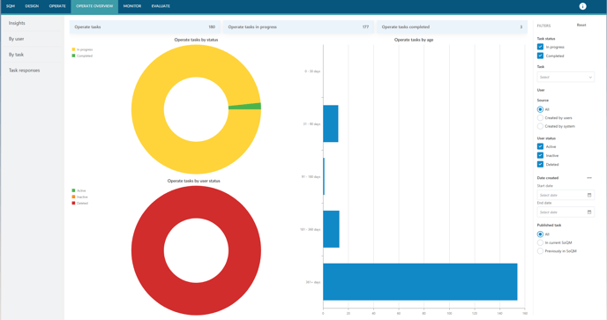
Task: Uncheck the Inactive user status checkbox
Action: (540, 155)
